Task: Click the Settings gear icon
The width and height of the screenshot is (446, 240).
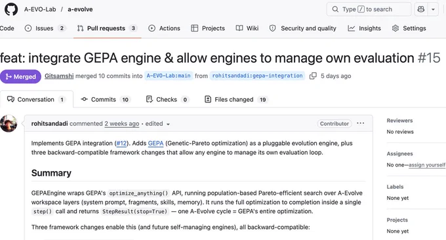Action: point(395,28)
